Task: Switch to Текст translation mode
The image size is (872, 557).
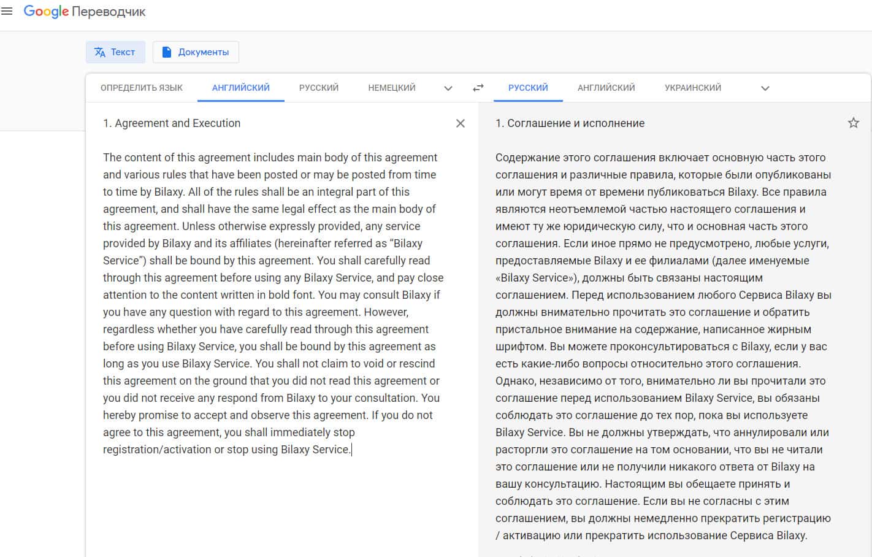Action: click(x=116, y=52)
